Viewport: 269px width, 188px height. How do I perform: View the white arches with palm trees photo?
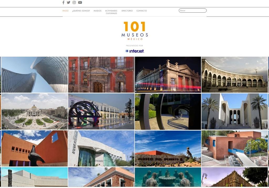[x=235, y=111]
